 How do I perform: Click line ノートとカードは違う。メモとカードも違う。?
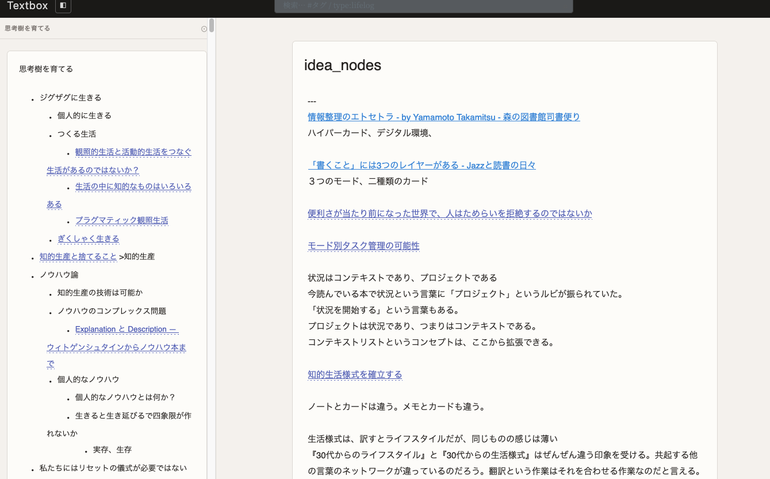(x=397, y=407)
